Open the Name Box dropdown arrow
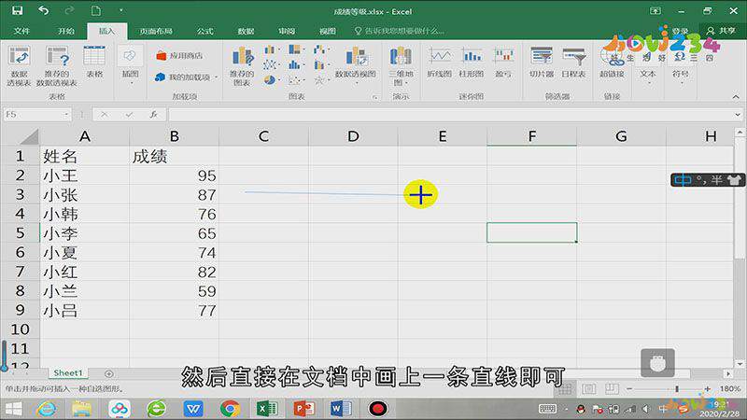 click(x=66, y=115)
